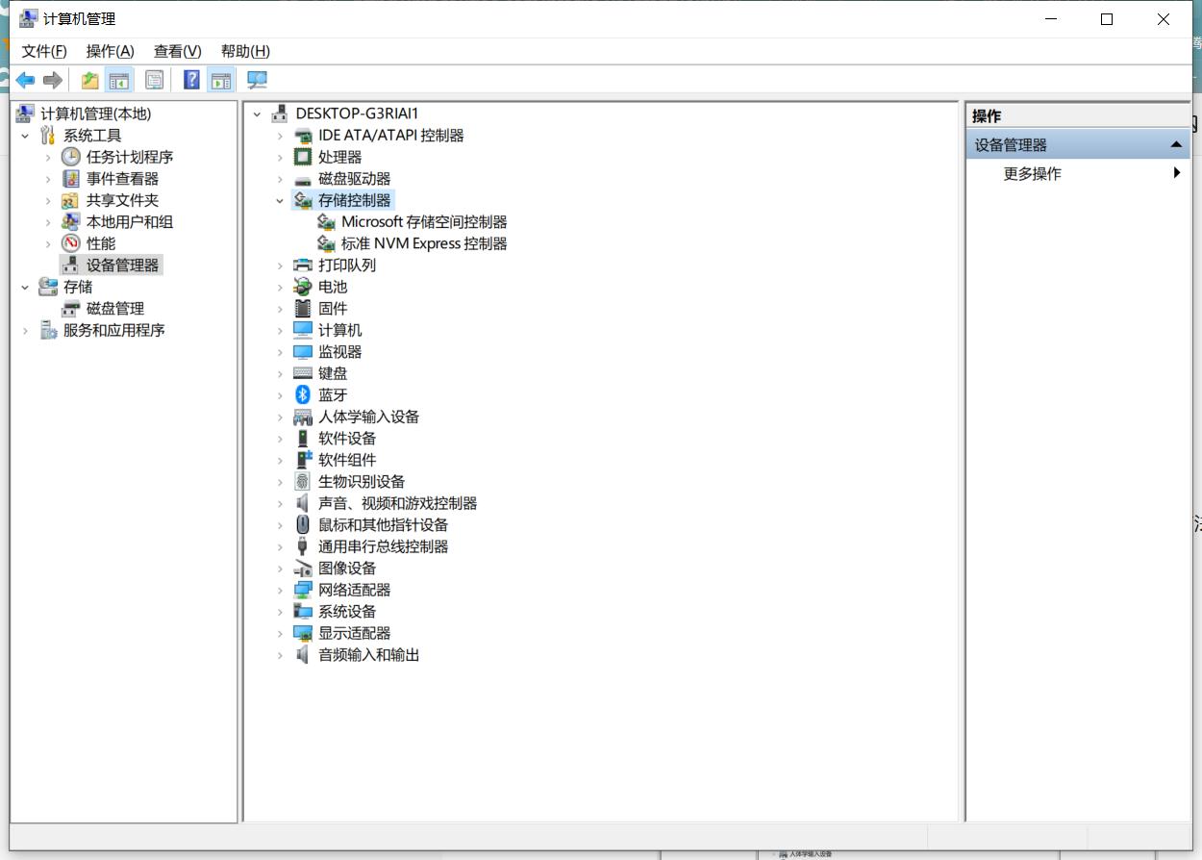Select the 监视器 category
This screenshot has width=1202, height=860.
tap(340, 352)
